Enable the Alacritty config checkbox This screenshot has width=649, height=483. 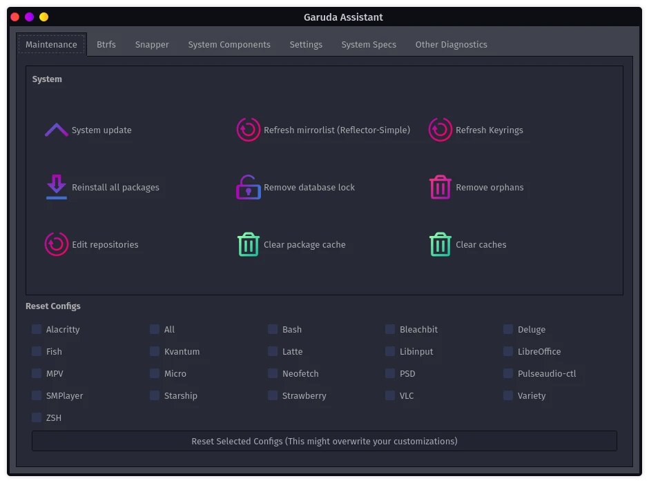(x=37, y=329)
